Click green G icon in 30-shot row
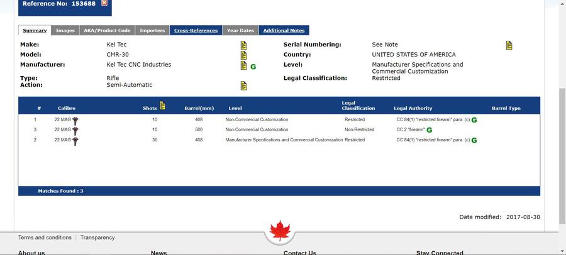566x255 pixels. pyautogui.click(x=474, y=140)
